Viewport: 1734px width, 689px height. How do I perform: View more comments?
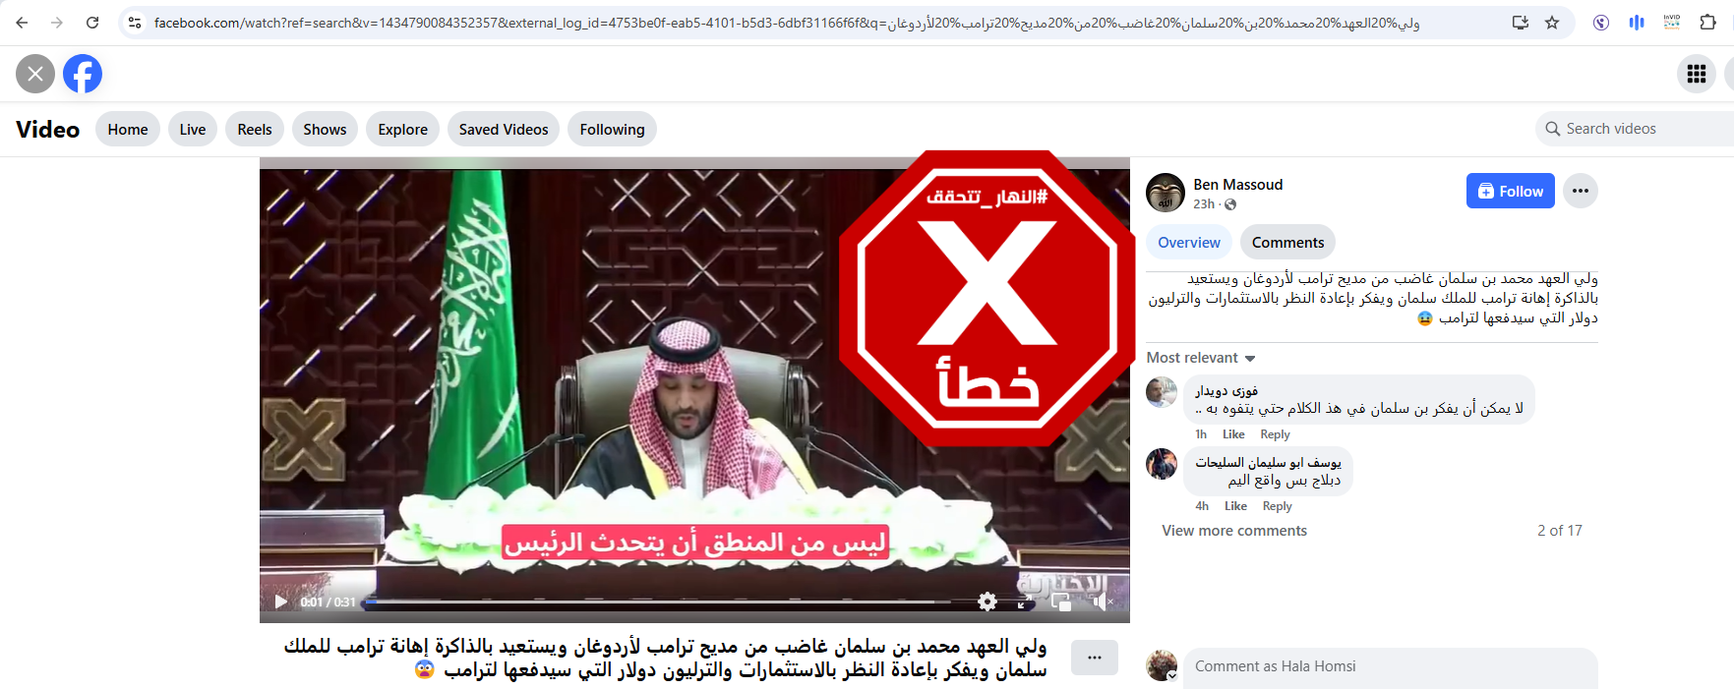(1234, 531)
